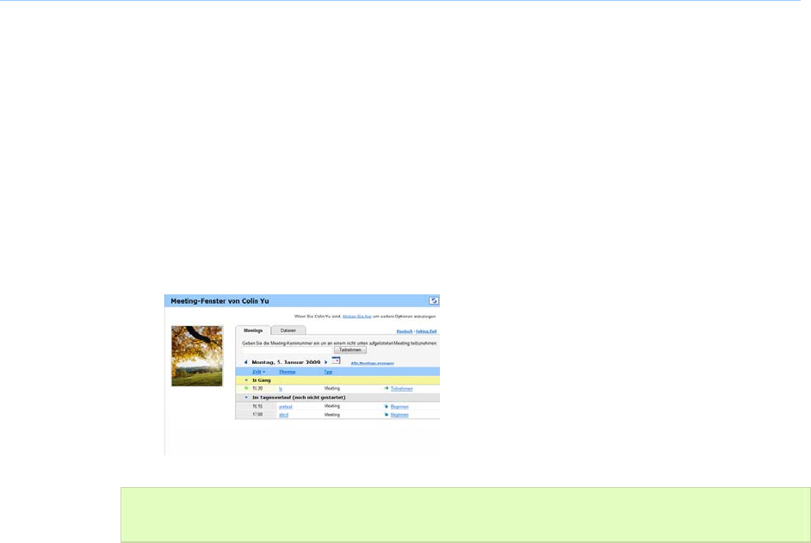Click the meeting number input field
Screen dimensions: 811x543
(x=287, y=350)
